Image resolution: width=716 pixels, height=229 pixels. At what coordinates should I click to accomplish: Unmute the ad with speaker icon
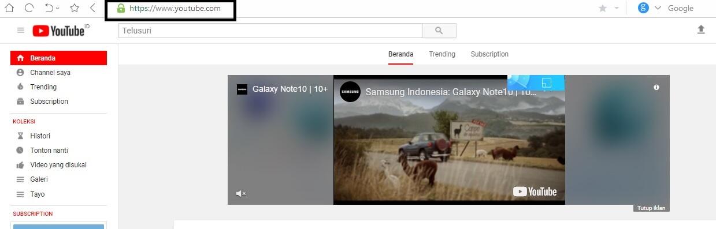(x=241, y=194)
